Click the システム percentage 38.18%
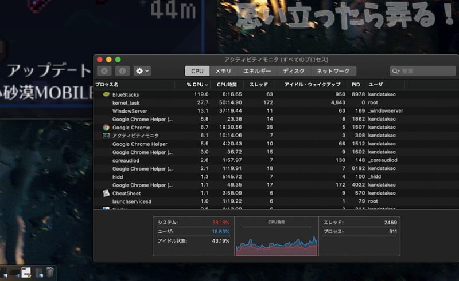Screen dimensions: 459x281 pos(221,223)
